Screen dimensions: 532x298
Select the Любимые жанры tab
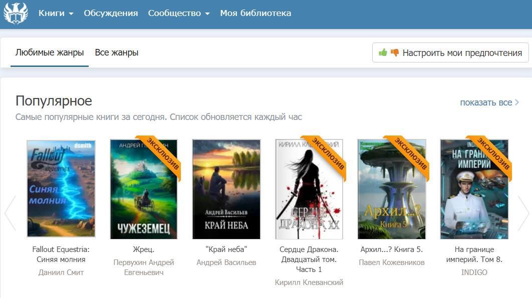click(49, 52)
